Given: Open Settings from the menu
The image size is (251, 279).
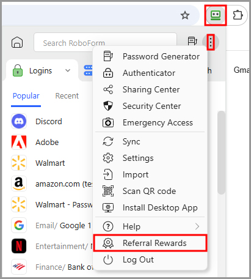Looking at the screenshot, I should tap(150, 158).
